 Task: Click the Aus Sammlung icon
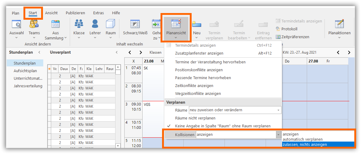click(x=55, y=24)
